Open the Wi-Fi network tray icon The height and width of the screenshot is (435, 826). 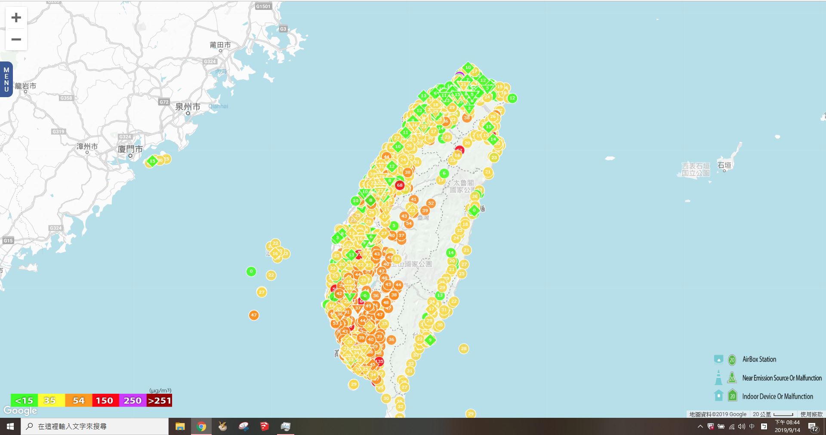(x=731, y=426)
